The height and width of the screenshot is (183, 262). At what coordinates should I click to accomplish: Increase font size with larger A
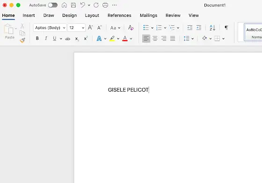click(x=90, y=28)
